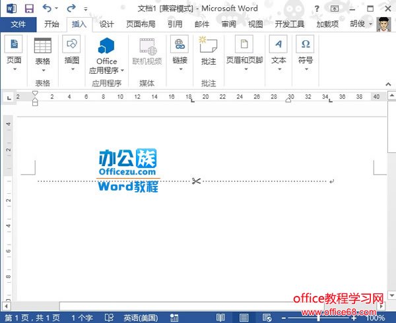The height and width of the screenshot is (323, 396).
Task: Click the 联机视频 online video button
Action: (147, 52)
